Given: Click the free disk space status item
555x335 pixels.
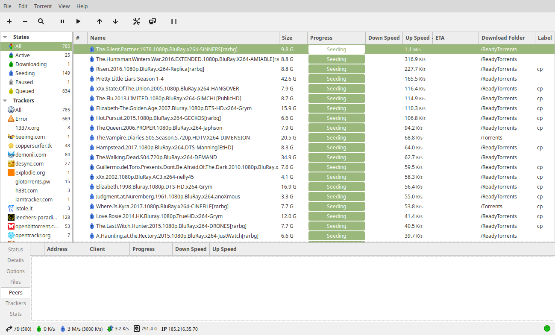Looking at the screenshot, I should [x=146, y=329].
